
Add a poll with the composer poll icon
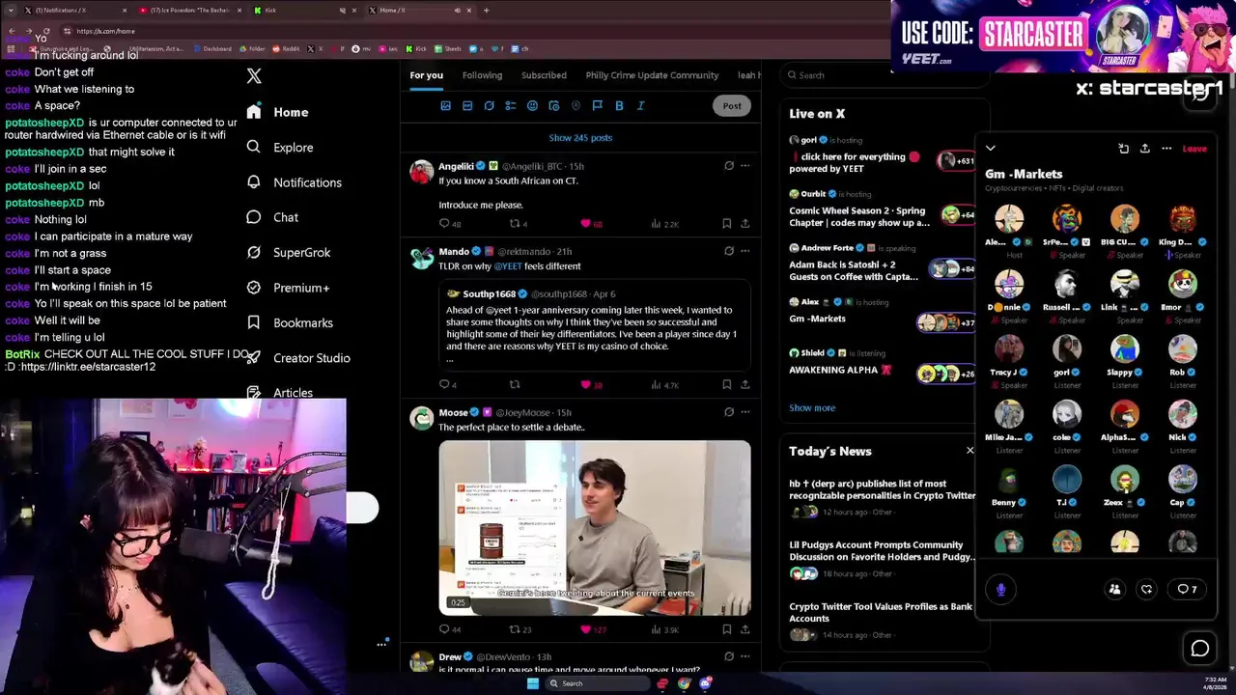point(511,106)
